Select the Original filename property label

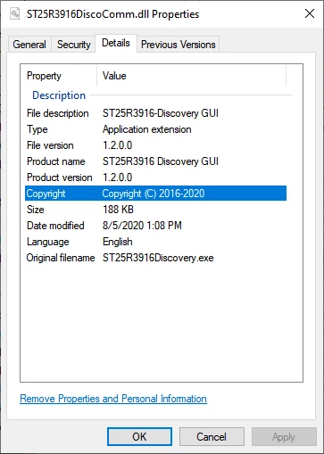61,258
